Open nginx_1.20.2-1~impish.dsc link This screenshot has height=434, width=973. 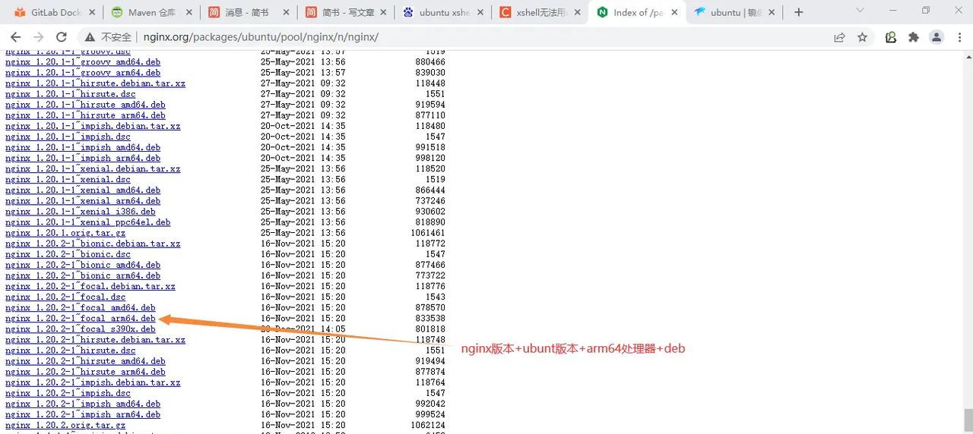pyautogui.click(x=68, y=393)
